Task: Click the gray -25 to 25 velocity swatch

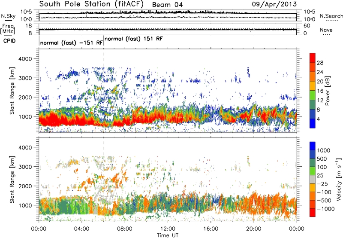Action: click(x=313, y=180)
